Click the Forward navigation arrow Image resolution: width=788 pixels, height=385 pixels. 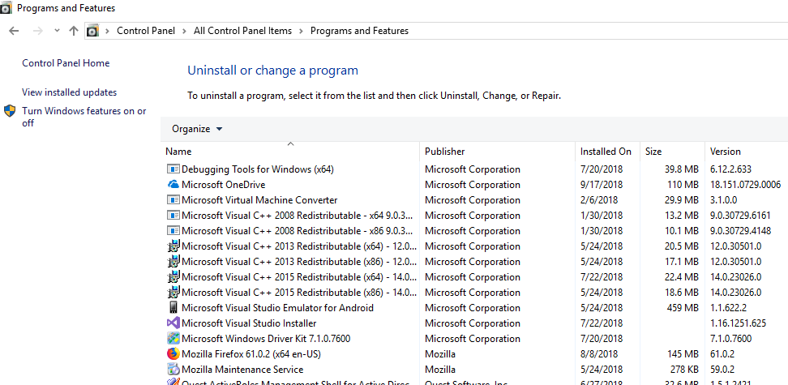(37, 31)
